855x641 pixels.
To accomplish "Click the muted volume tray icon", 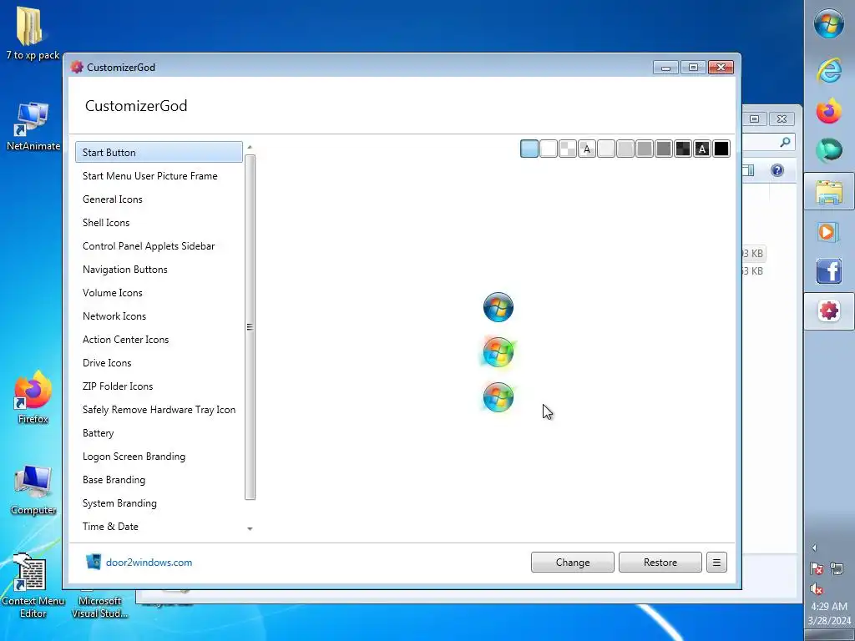I will point(817,588).
